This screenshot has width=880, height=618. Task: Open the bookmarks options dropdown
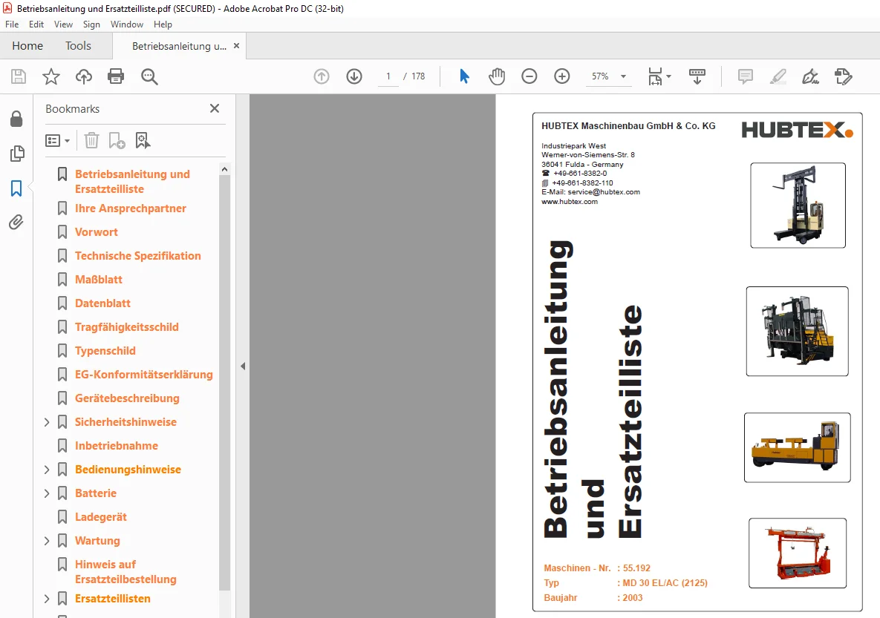click(x=57, y=140)
